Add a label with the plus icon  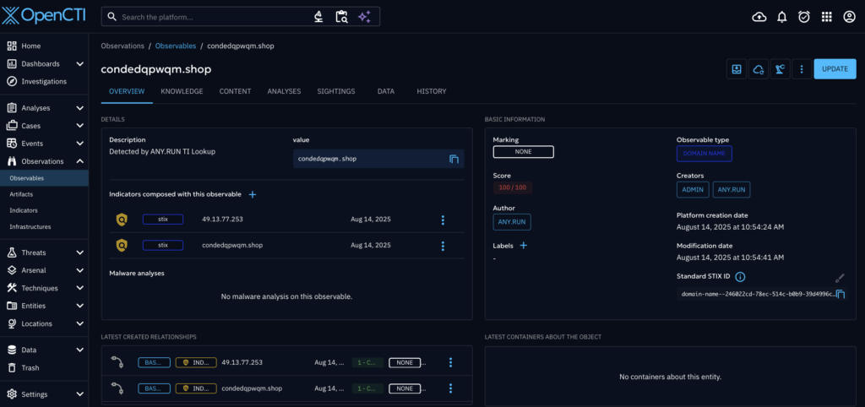coord(523,246)
